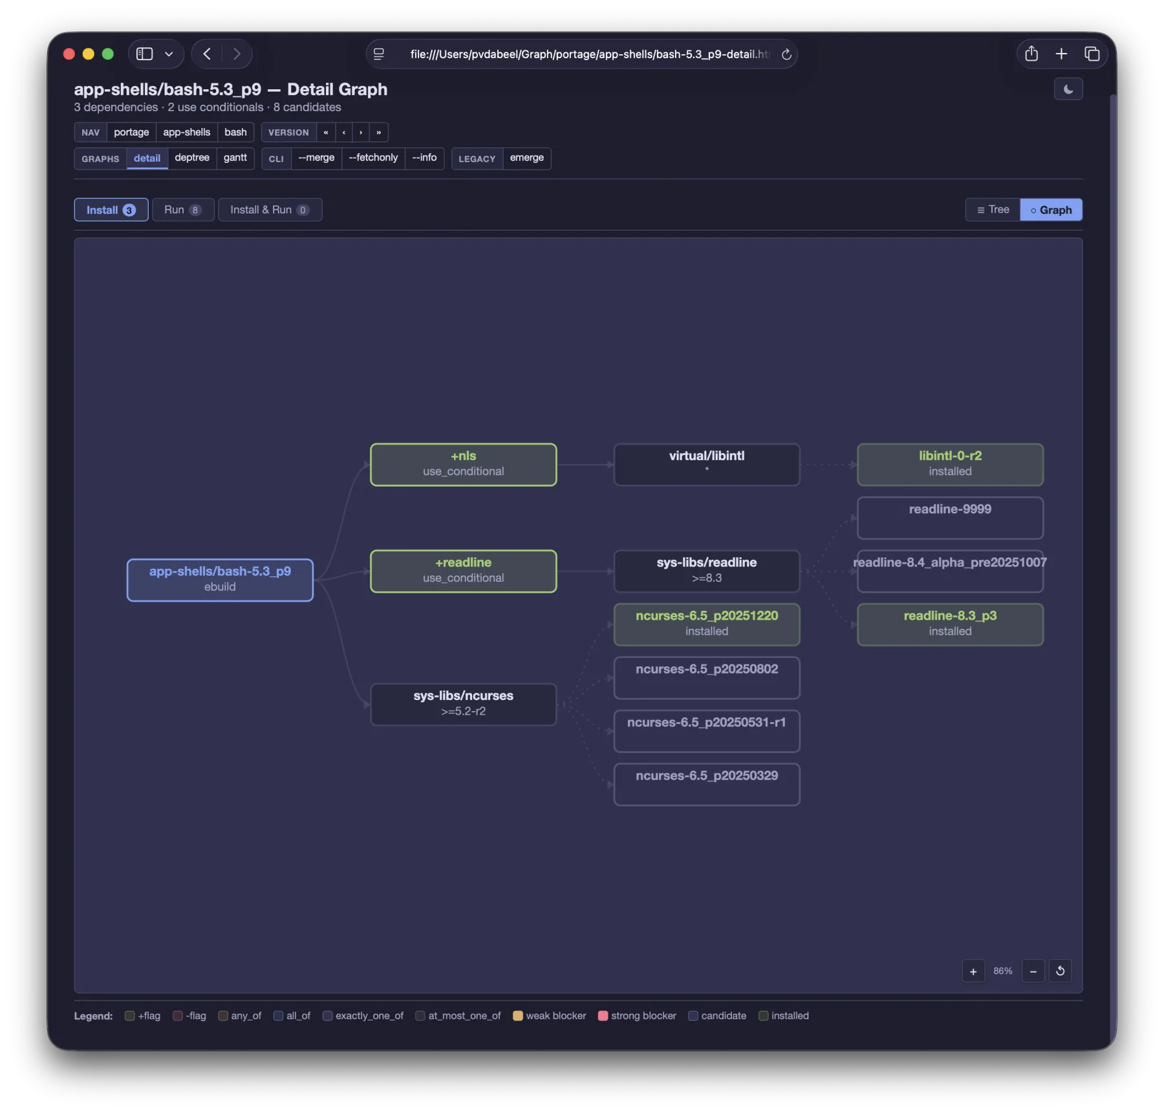Click the sys-libs/ncurses dependency node
1164x1113 pixels.
coord(463,704)
